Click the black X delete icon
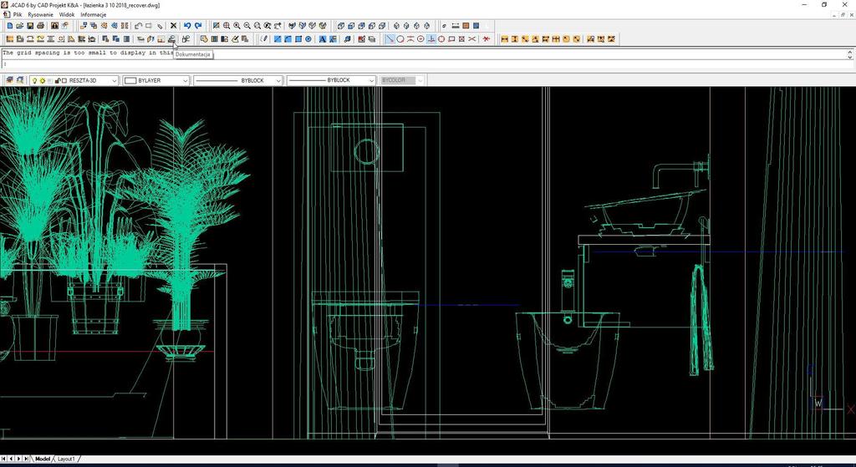Image resolution: width=856 pixels, height=467 pixels. click(x=174, y=26)
